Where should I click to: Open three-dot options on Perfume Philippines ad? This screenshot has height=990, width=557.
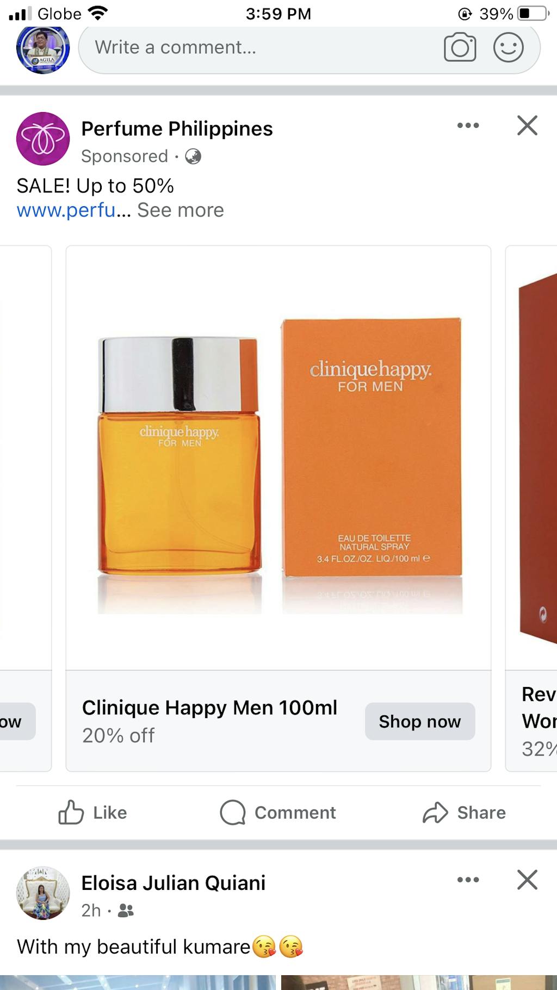click(x=468, y=126)
